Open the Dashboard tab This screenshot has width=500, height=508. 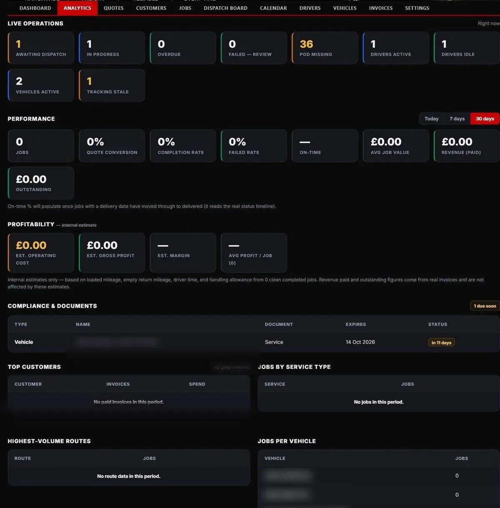click(35, 8)
